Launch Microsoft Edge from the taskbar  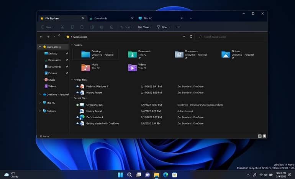pyautogui.click(x=166, y=175)
